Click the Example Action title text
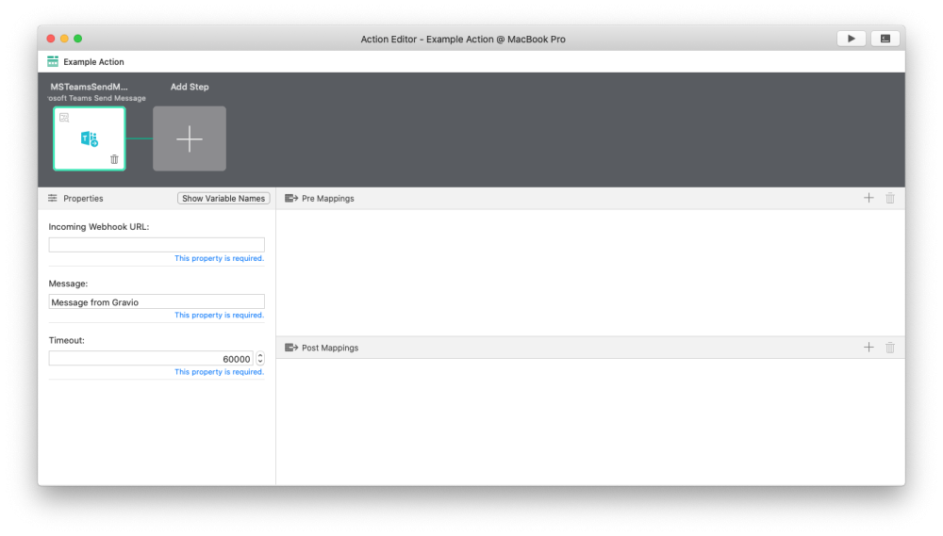 (x=93, y=62)
